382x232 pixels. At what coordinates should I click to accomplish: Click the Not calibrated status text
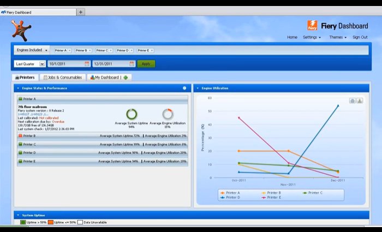(49, 118)
